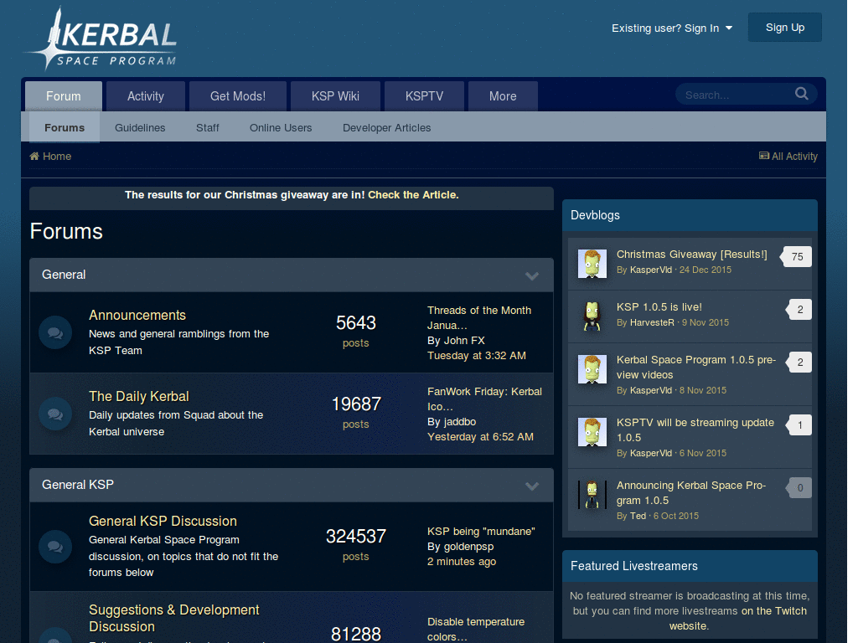This screenshot has height=643, width=858.
Task: Click HarvesteR avatar beside KSP 1.0.5 is live
Action: tap(592, 316)
